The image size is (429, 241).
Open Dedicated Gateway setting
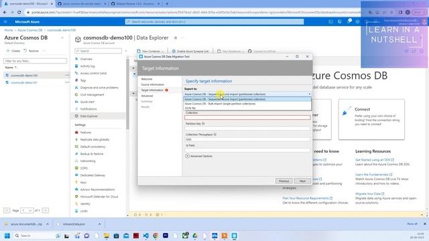click(x=93, y=175)
